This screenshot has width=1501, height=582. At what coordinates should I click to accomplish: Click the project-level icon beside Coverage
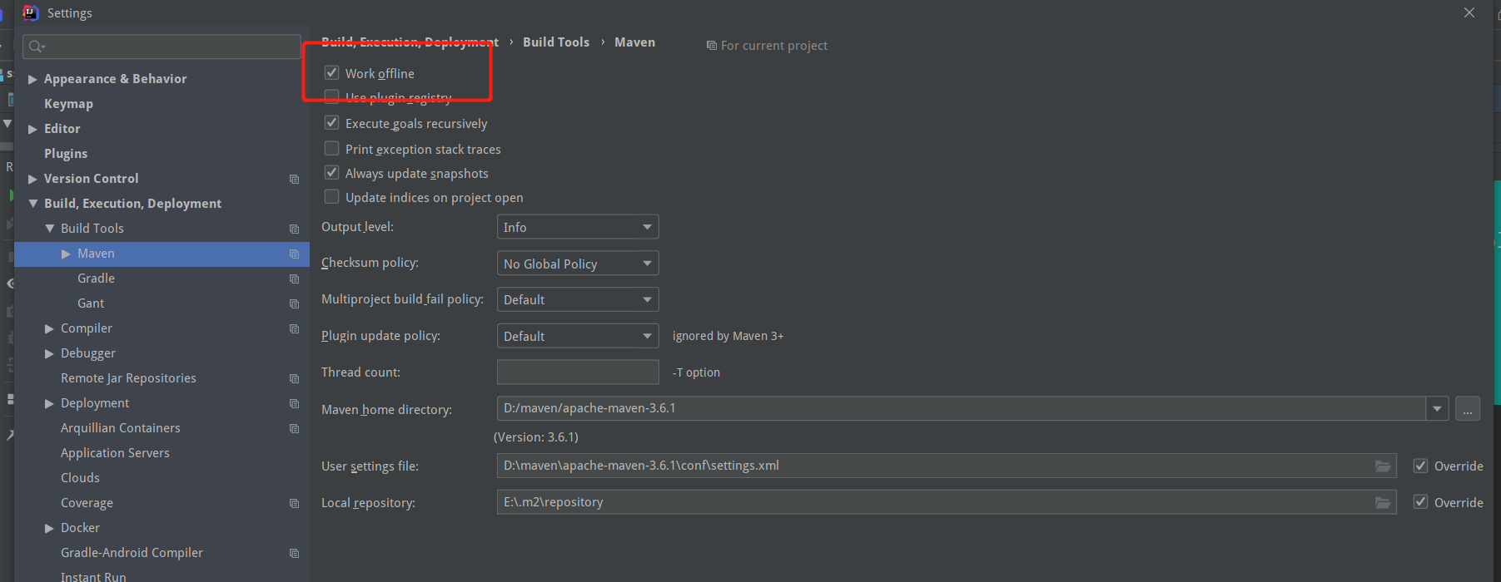tap(294, 503)
